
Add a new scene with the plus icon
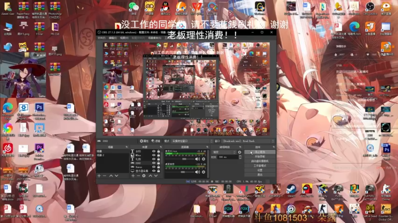pos(99,176)
